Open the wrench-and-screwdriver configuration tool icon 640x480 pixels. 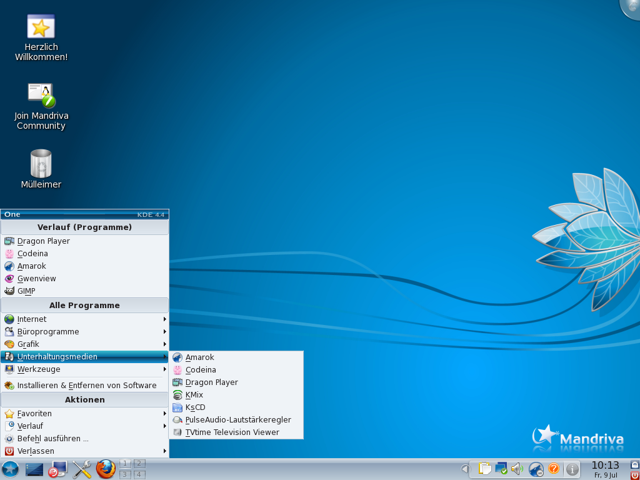pos(82,469)
